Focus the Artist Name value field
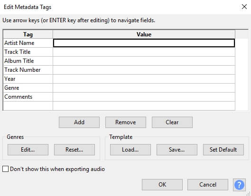This screenshot has height=196, width=251. tap(144, 43)
